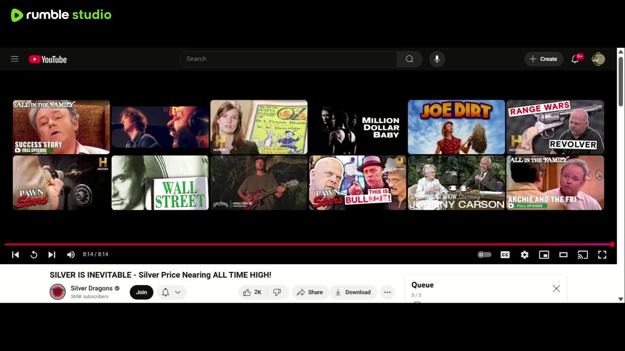Click the 365K subscribers text
The height and width of the screenshot is (351, 625).
89,296
